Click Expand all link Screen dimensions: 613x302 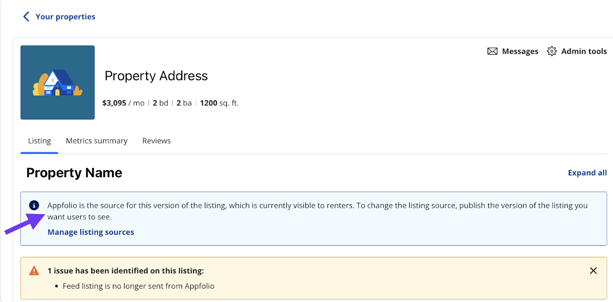[587, 173]
